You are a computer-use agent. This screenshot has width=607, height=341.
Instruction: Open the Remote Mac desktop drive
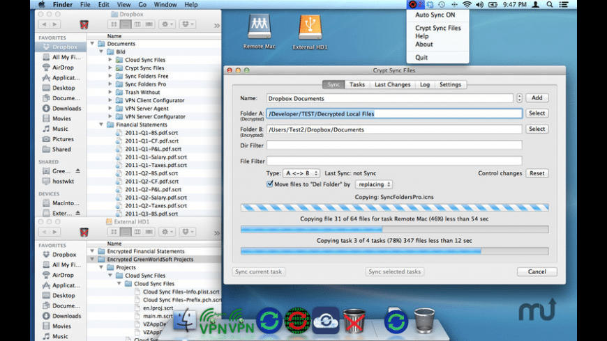click(260, 32)
